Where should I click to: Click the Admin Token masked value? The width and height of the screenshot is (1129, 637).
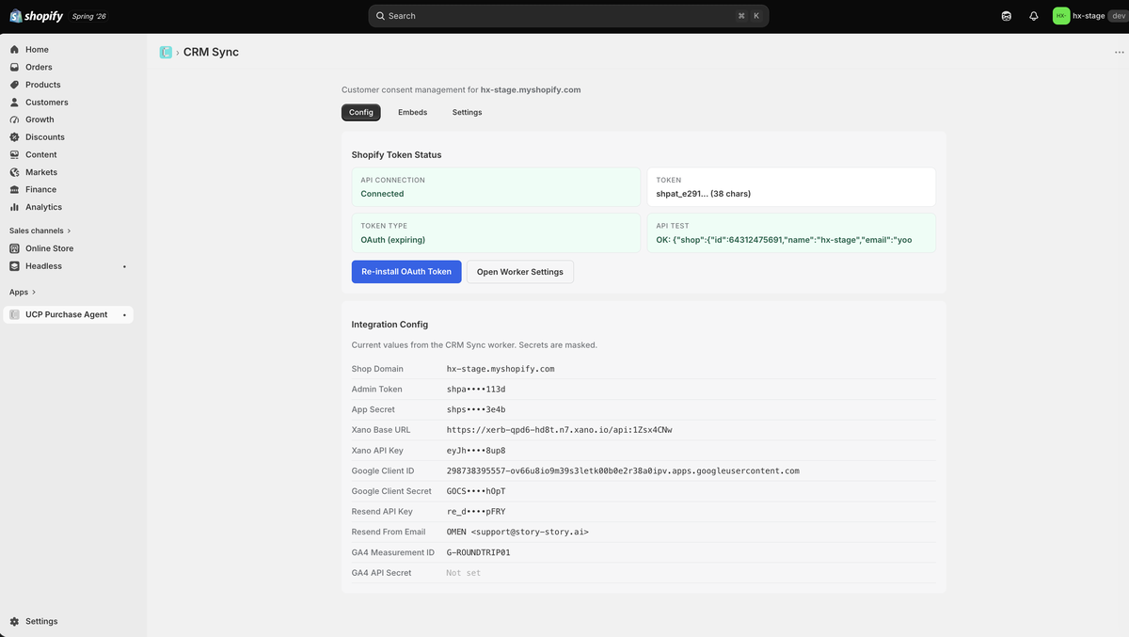pos(476,390)
